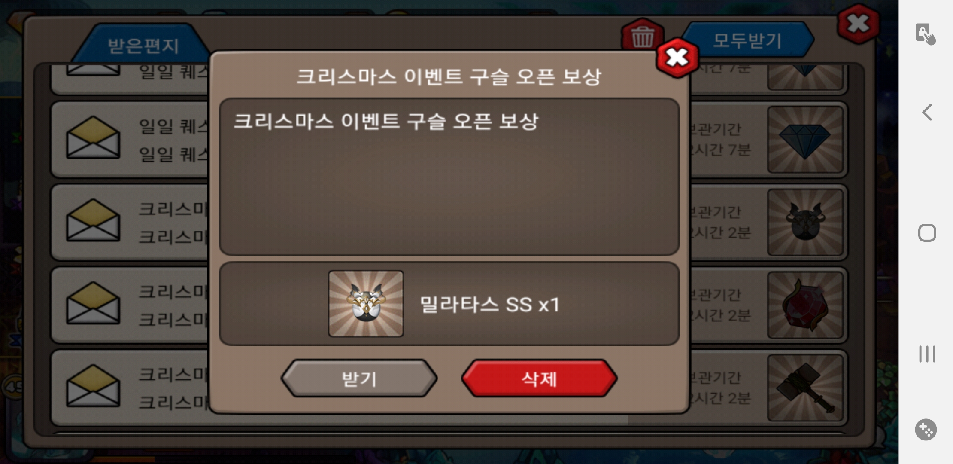Viewport: 953px width, 464px height.
Task: Tap the game tools controller icon
Action: 926,430
